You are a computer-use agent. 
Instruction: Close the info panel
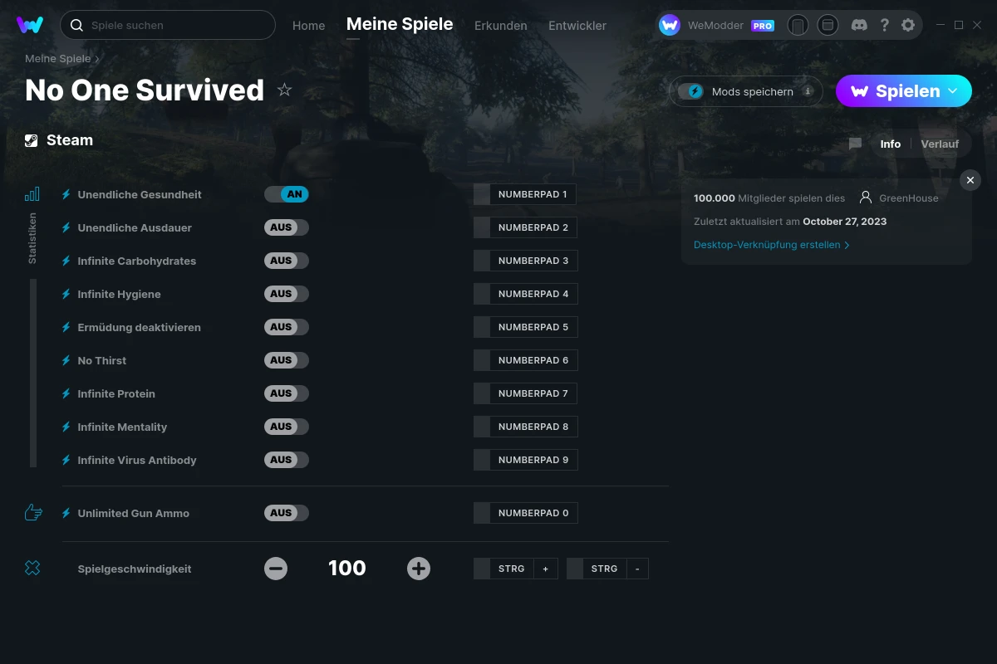[x=970, y=180]
